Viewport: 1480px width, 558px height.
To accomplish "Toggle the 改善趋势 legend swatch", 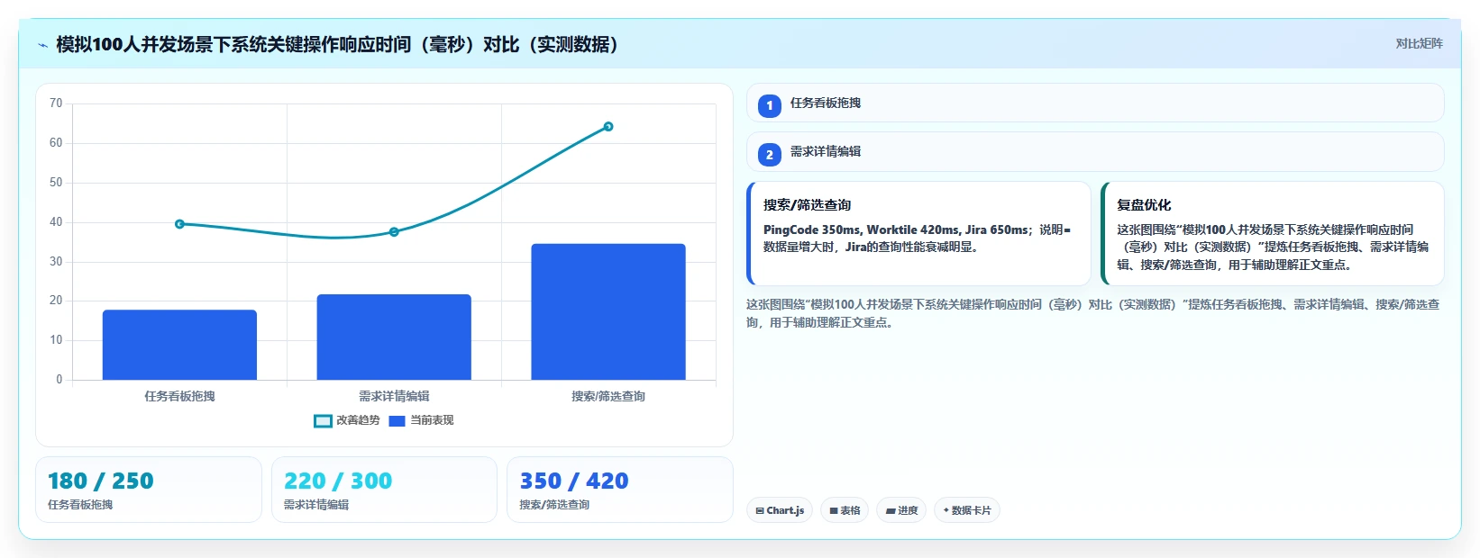I will pos(323,420).
